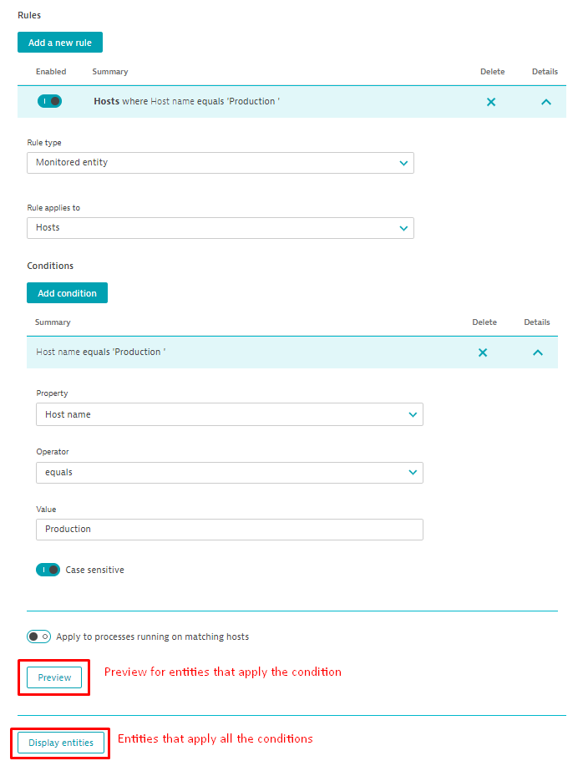Open the Rule applies to dropdown
583x771 pixels.
(220, 227)
